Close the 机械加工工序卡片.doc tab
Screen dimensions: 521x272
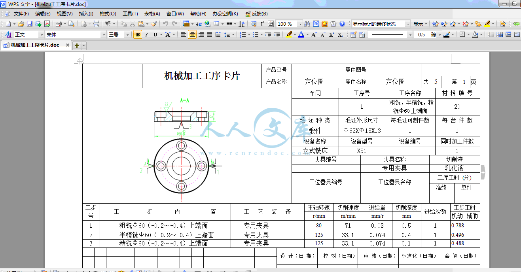pos(68,45)
